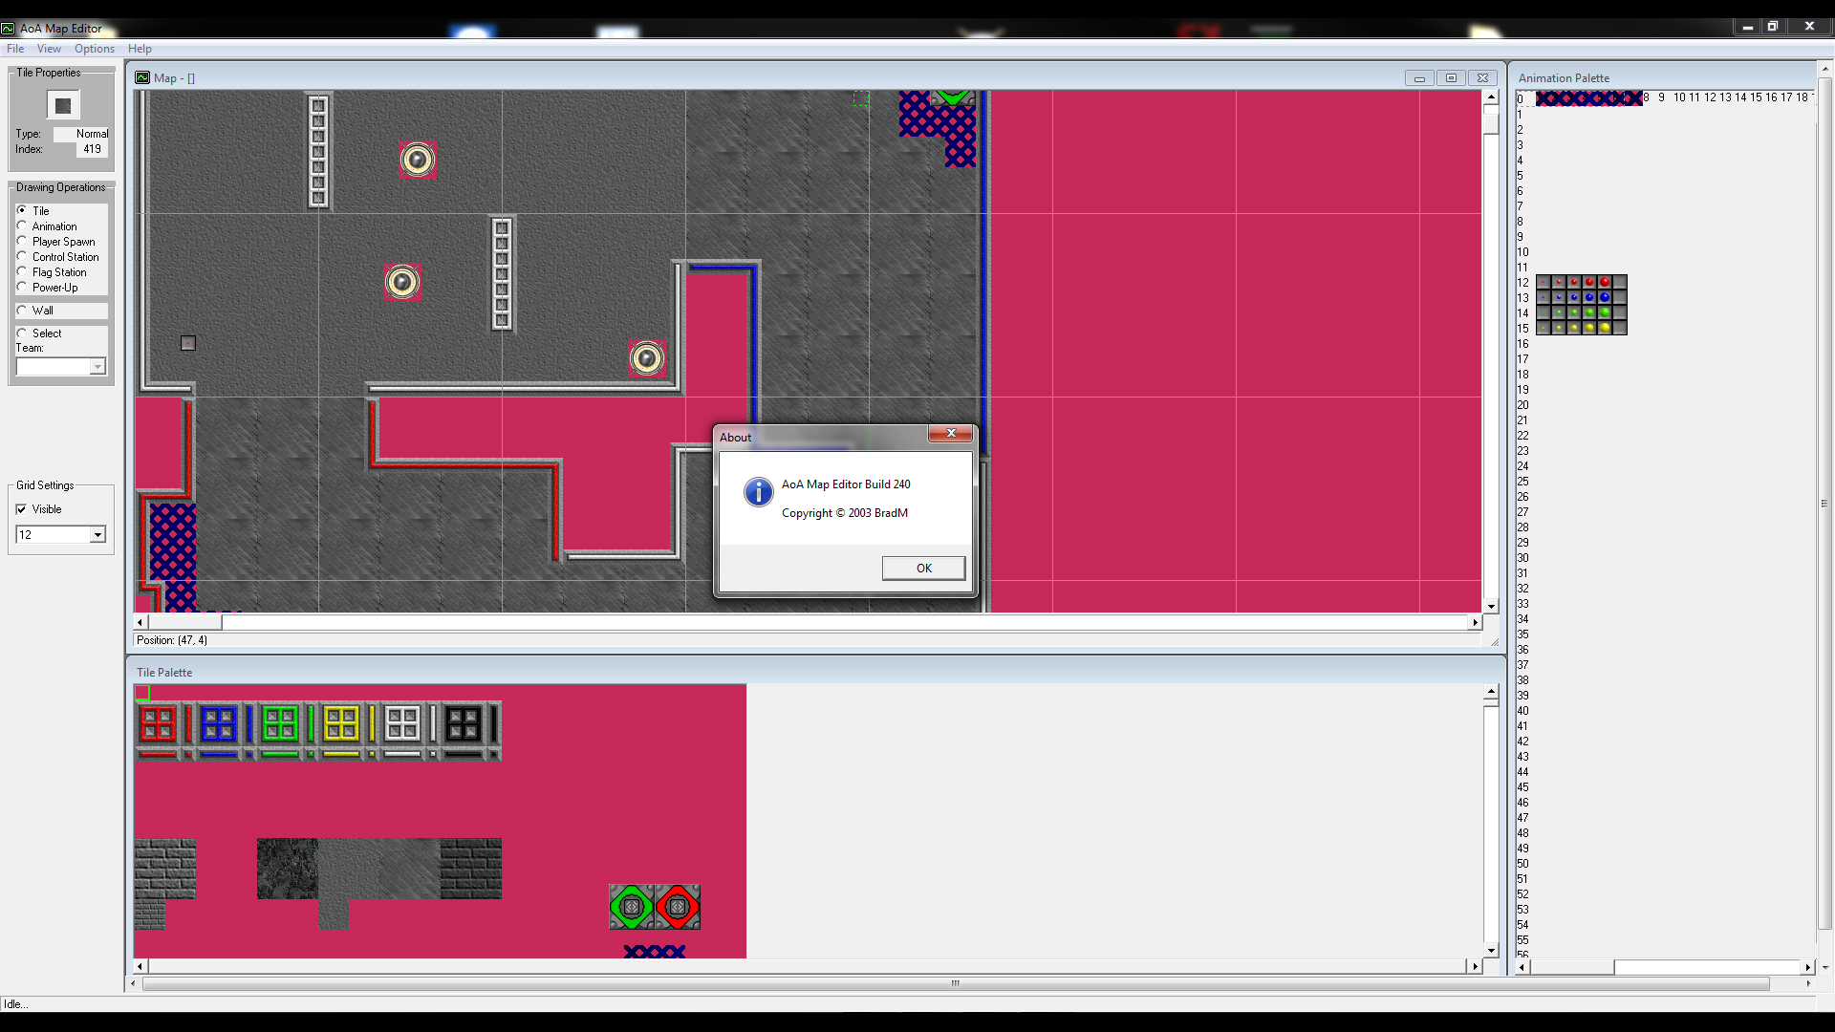This screenshot has width=1835, height=1032.
Task: Click the middle-left spawn ring on the map
Action: tap(402, 282)
